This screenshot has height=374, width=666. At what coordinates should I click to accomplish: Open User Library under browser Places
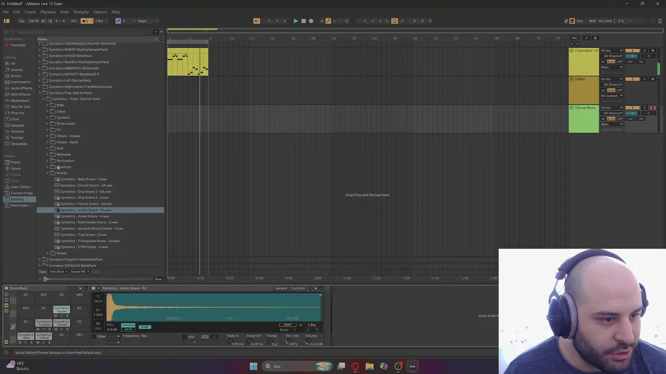(21, 187)
